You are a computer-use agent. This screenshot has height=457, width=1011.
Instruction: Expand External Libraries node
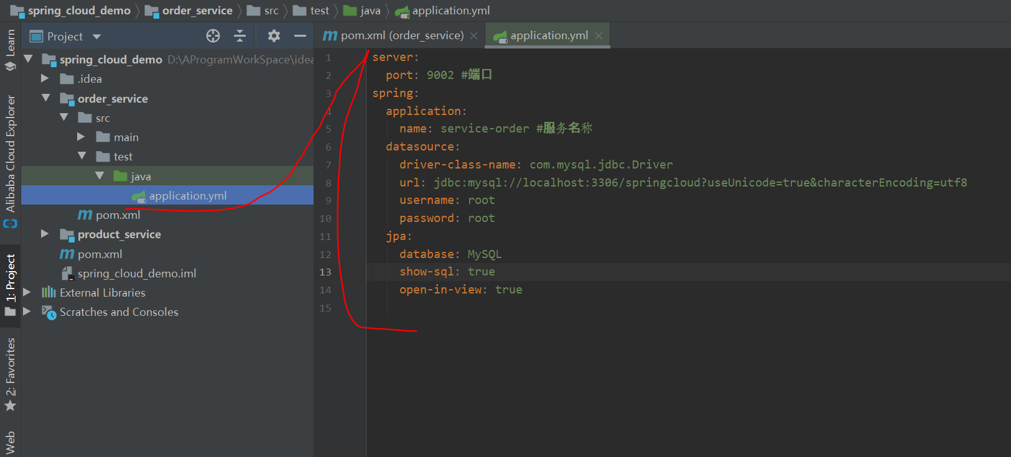pos(27,292)
